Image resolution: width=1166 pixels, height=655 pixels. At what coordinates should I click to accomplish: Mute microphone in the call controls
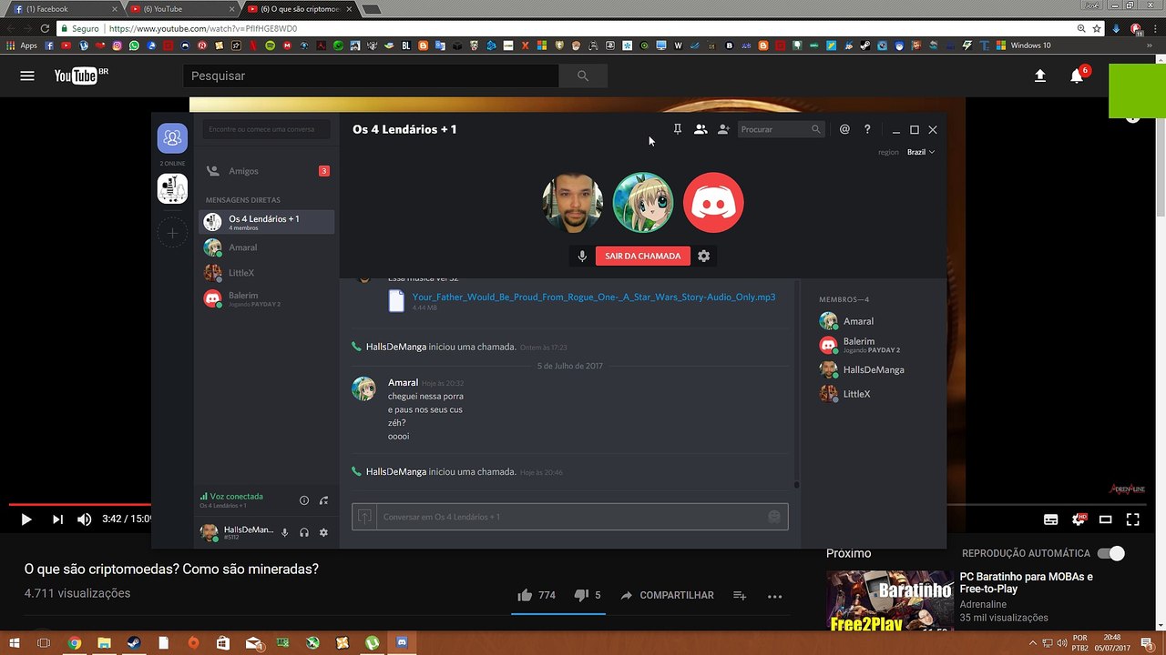click(x=582, y=257)
